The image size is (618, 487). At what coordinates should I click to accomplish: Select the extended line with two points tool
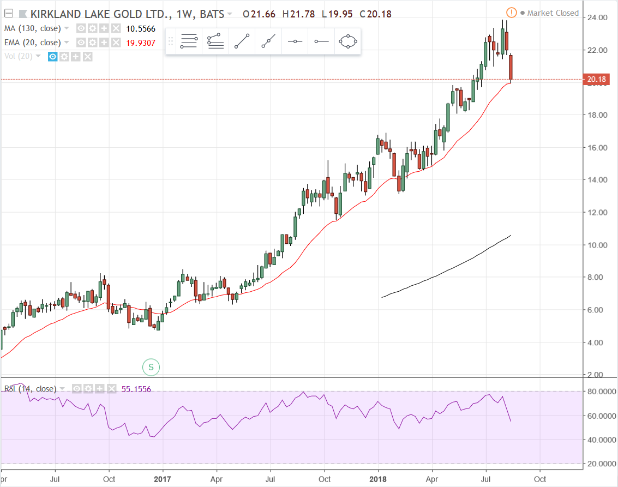(x=268, y=41)
